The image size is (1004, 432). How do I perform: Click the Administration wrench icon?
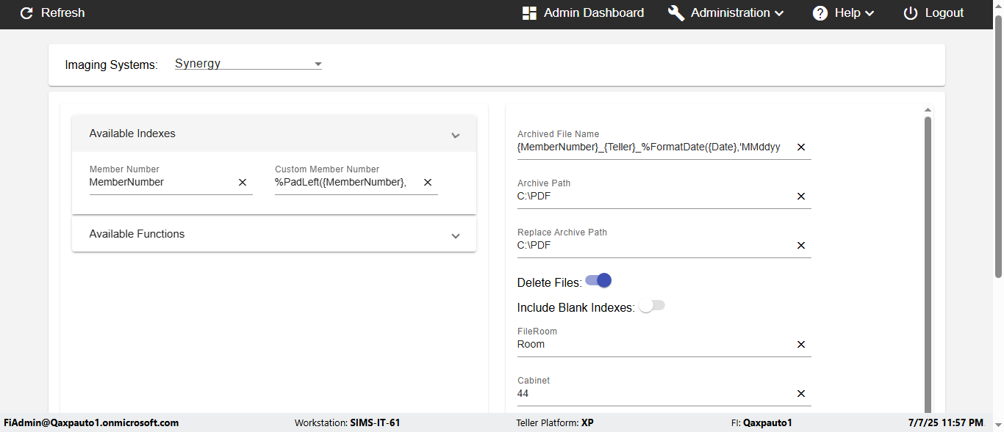pyautogui.click(x=676, y=13)
